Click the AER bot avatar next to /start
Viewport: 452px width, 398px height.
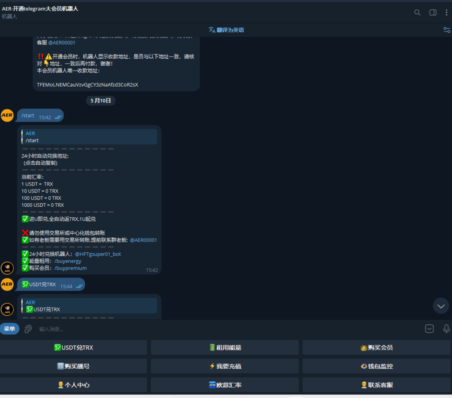click(7, 115)
